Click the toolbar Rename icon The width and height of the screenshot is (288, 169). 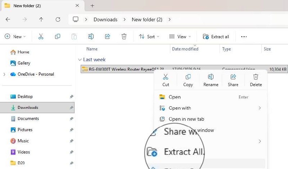(x=91, y=36)
